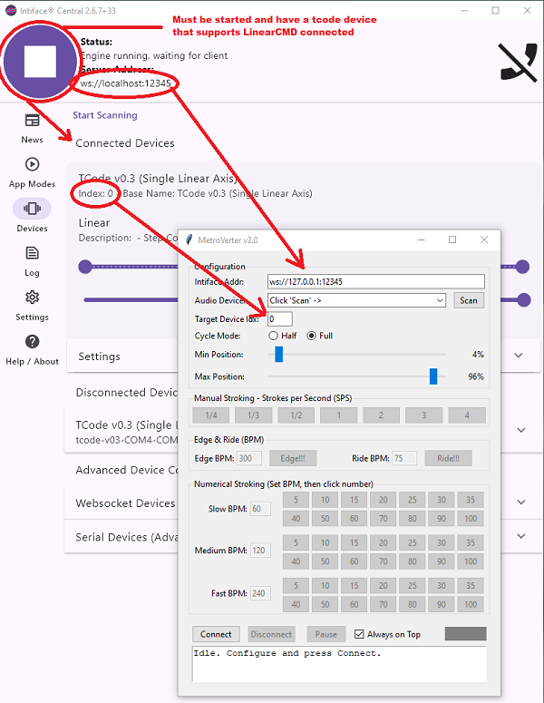Click the 4 strokes per second button

click(467, 415)
